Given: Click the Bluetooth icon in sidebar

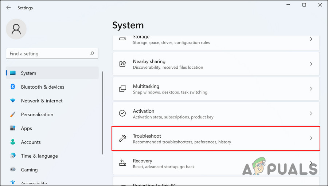Looking at the screenshot, I should 13,87.
